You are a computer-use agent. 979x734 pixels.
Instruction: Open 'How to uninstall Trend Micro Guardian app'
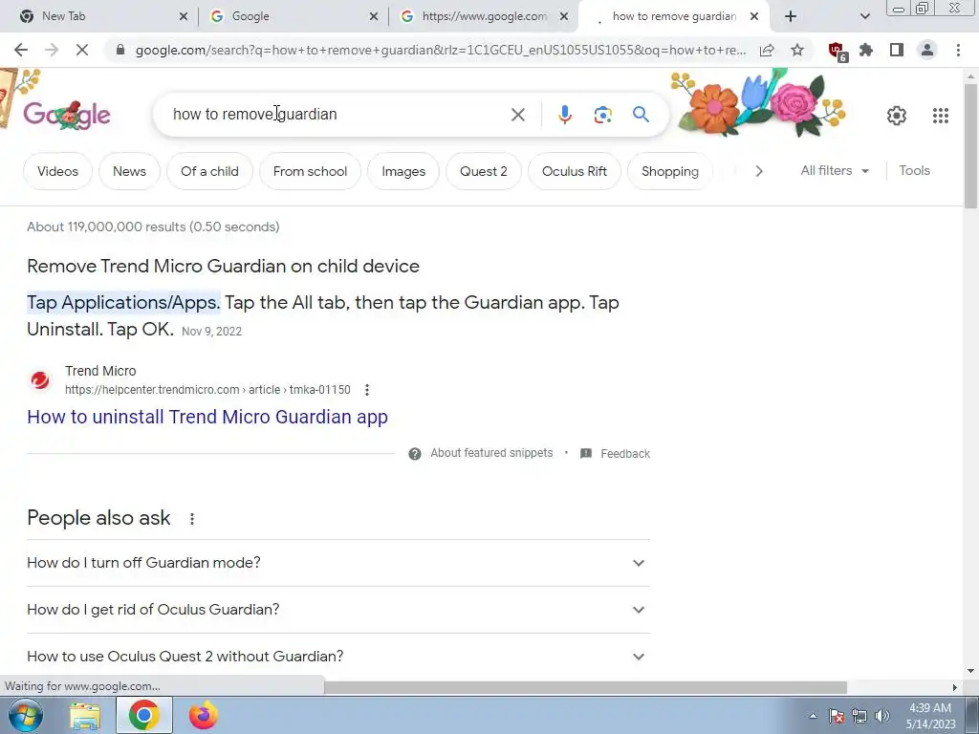coord(207,417)
